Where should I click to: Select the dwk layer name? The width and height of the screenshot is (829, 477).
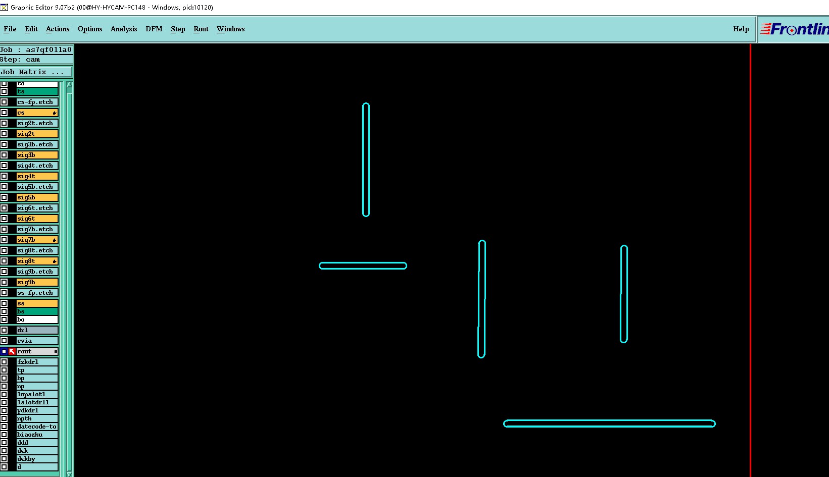pyautogui.click(x=37, y=451)
